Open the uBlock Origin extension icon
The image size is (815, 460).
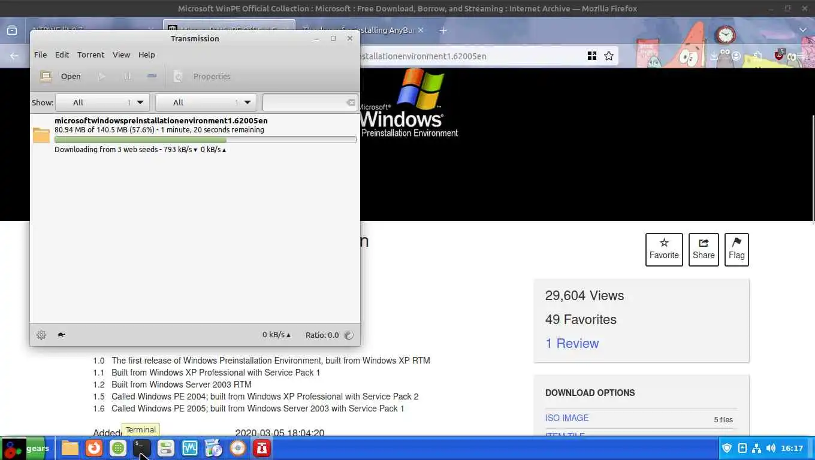click(x=779, y=55)
